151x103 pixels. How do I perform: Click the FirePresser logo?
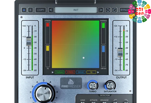(71, 83)
